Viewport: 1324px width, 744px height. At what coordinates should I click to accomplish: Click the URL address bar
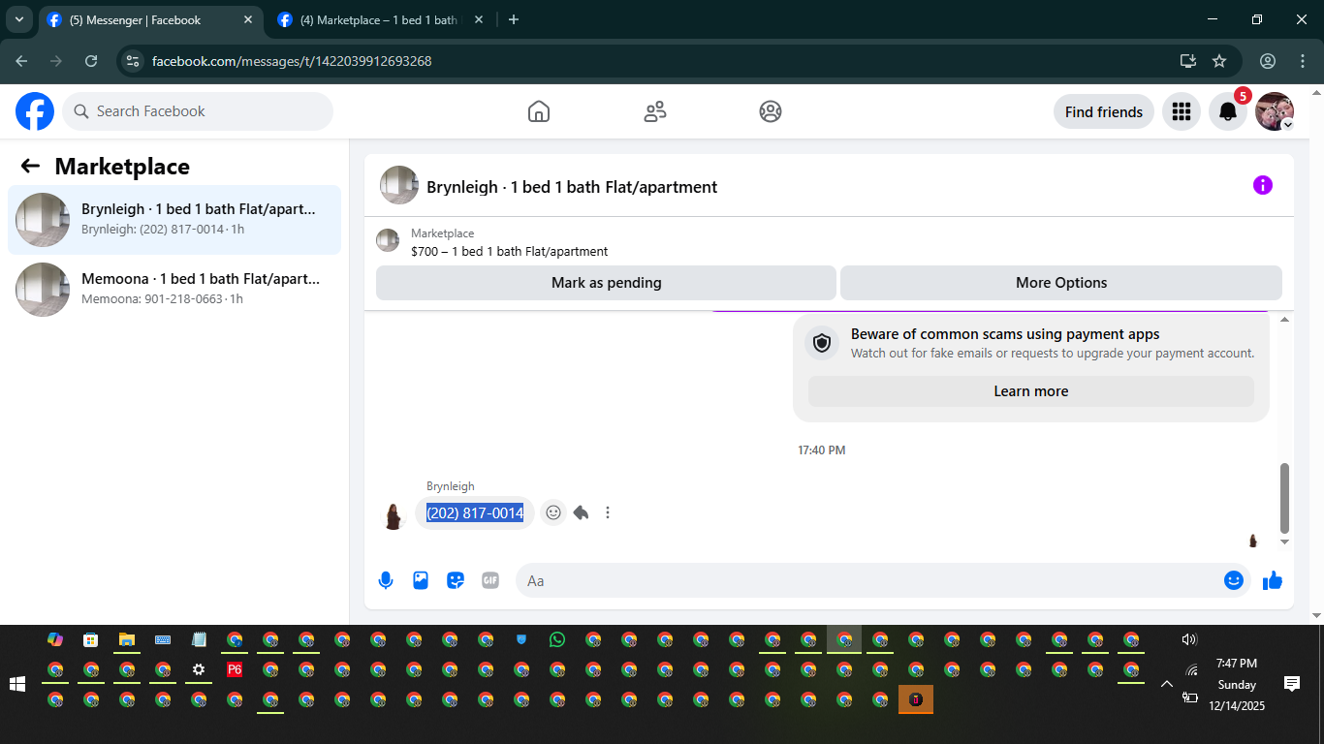point(659,61)
